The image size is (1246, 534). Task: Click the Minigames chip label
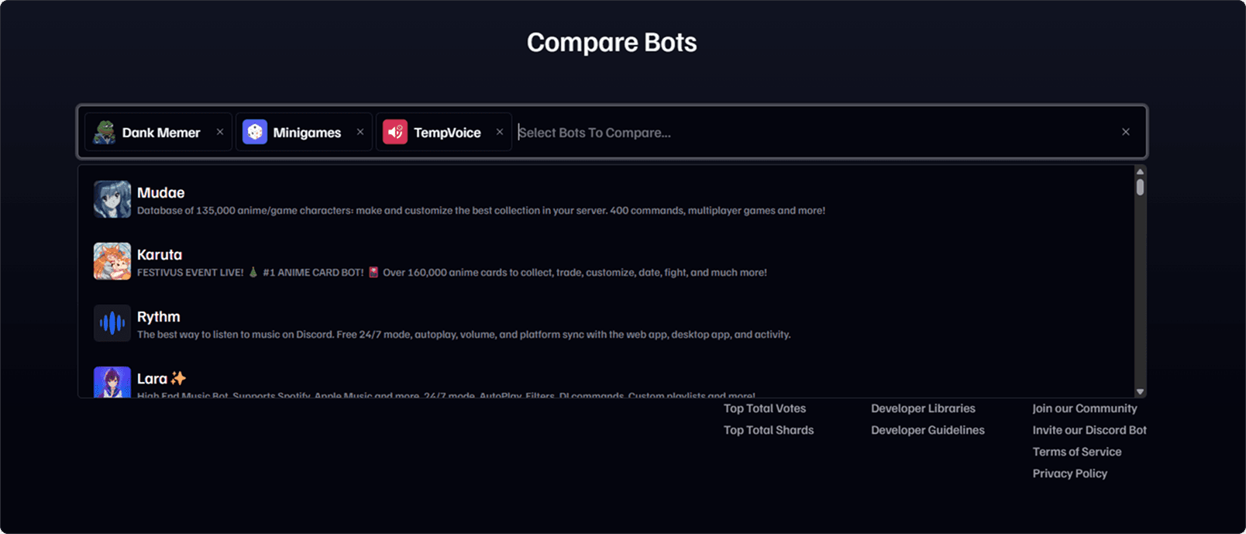click(307, 133)
